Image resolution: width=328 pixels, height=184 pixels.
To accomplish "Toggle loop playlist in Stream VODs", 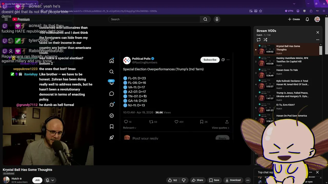I will [259, 40].
